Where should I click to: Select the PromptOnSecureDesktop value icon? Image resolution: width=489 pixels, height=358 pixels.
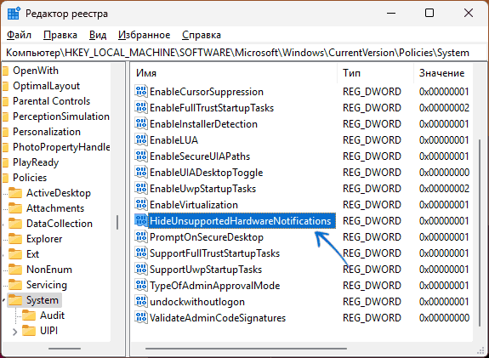pos(140,237)
